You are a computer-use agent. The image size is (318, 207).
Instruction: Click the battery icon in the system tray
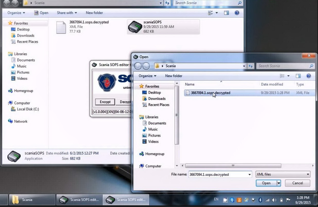281,200
